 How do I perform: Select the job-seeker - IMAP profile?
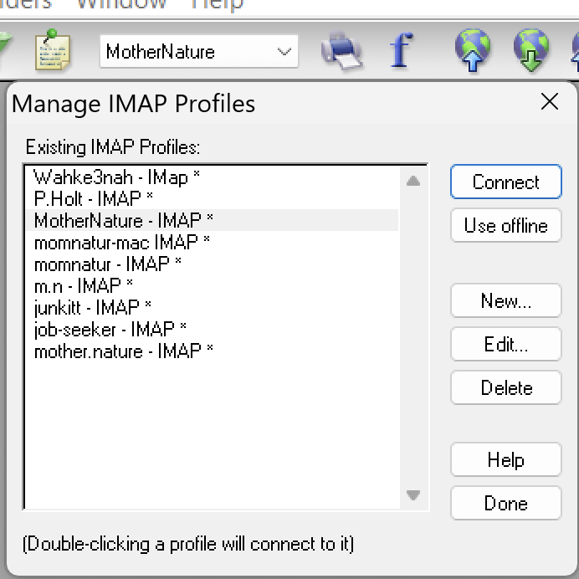point(110,330)
